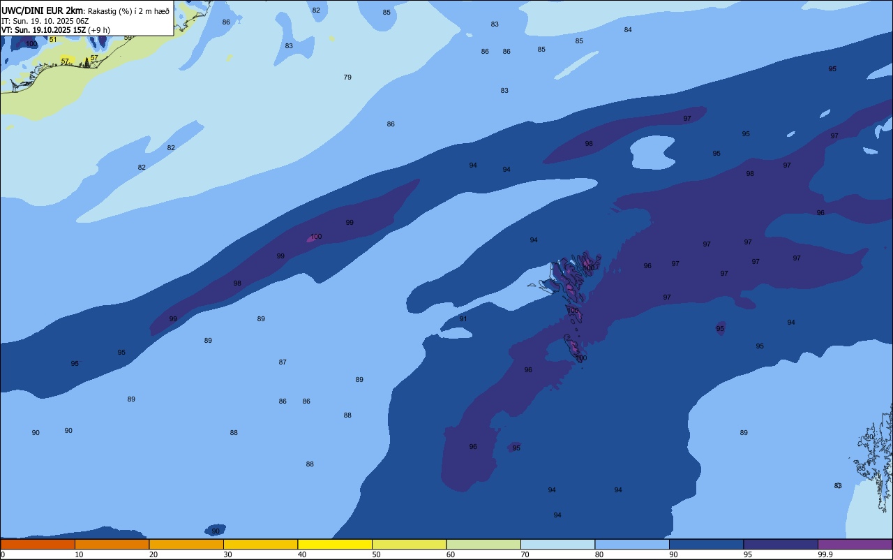Select the light blue 80–90 legend swatch
893x560 pixels.
tap(632, 544)
